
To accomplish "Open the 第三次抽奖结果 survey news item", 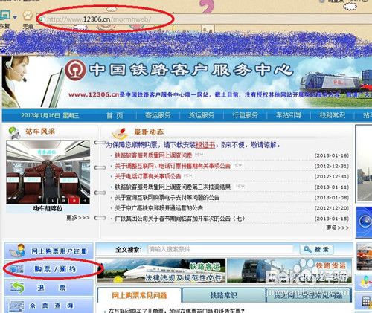I will coord(173,187).
